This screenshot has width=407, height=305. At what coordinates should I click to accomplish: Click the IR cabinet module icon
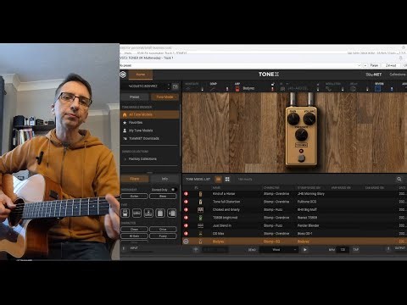[x=282, y=89]
